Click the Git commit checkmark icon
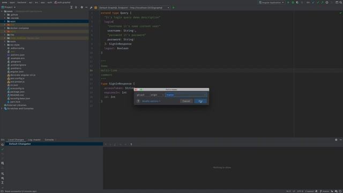Image resolution: width=343 pixels, height=193 pixels. [x=318, y=2]
